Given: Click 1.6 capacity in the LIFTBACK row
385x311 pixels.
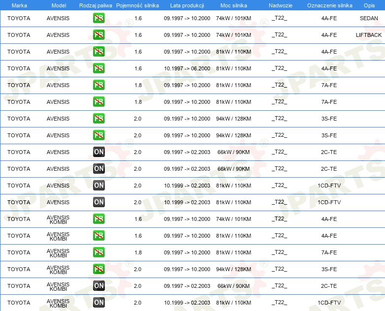Looking at the screenshot, I should [x=138, y=35].
